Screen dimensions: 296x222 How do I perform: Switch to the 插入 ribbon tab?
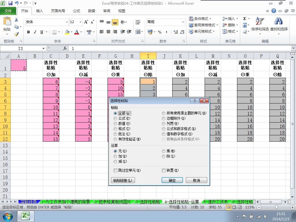39,11
